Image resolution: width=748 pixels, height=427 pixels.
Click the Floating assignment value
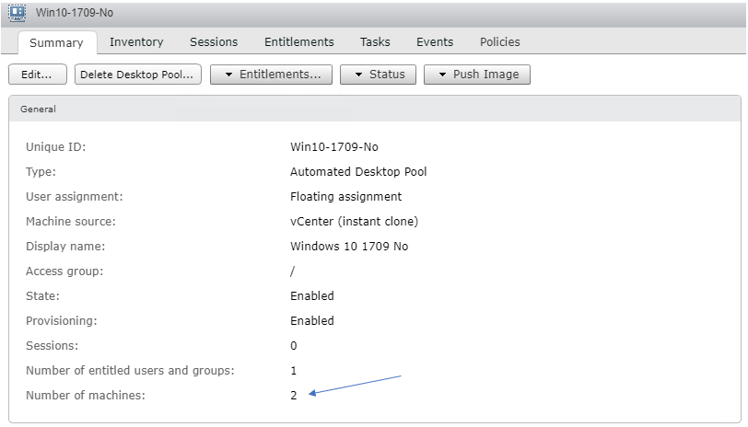point(345,197)
